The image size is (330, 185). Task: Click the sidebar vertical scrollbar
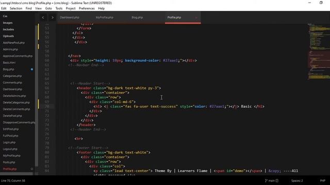pyautogui.click(x=37, y=96)
